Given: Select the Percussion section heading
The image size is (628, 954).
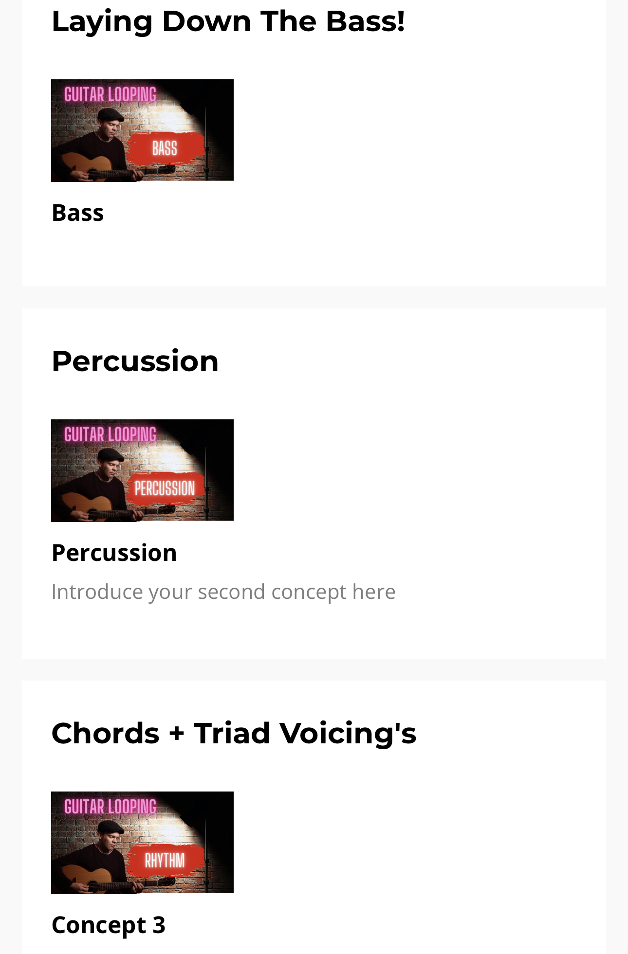Looking at the screenshot, I should pyautogui.click(x=135, y=361).
